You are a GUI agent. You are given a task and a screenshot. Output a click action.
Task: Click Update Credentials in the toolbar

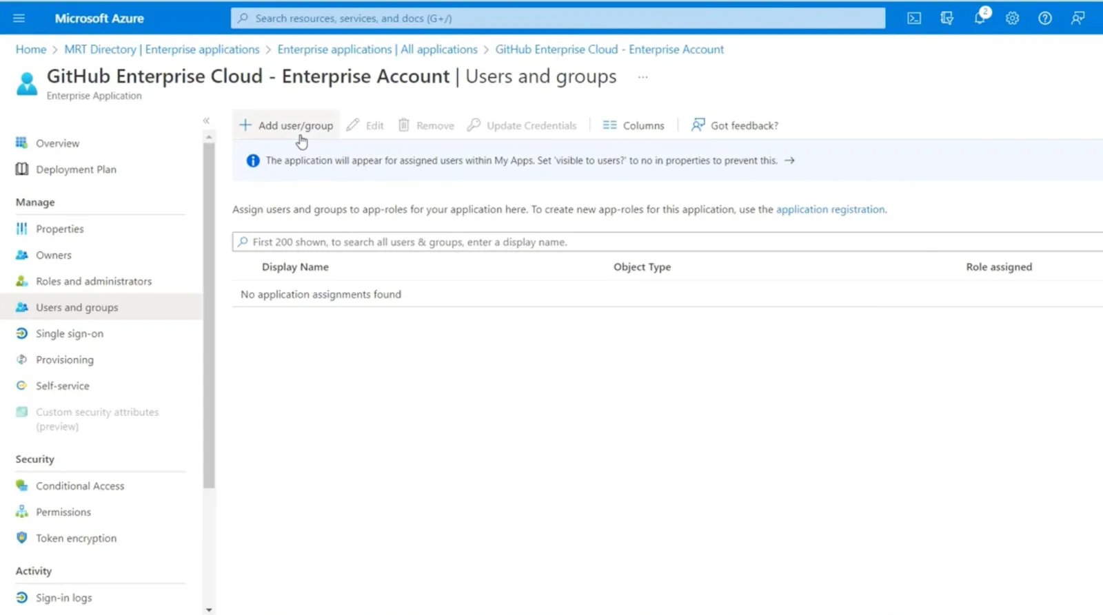click(522, 125)
